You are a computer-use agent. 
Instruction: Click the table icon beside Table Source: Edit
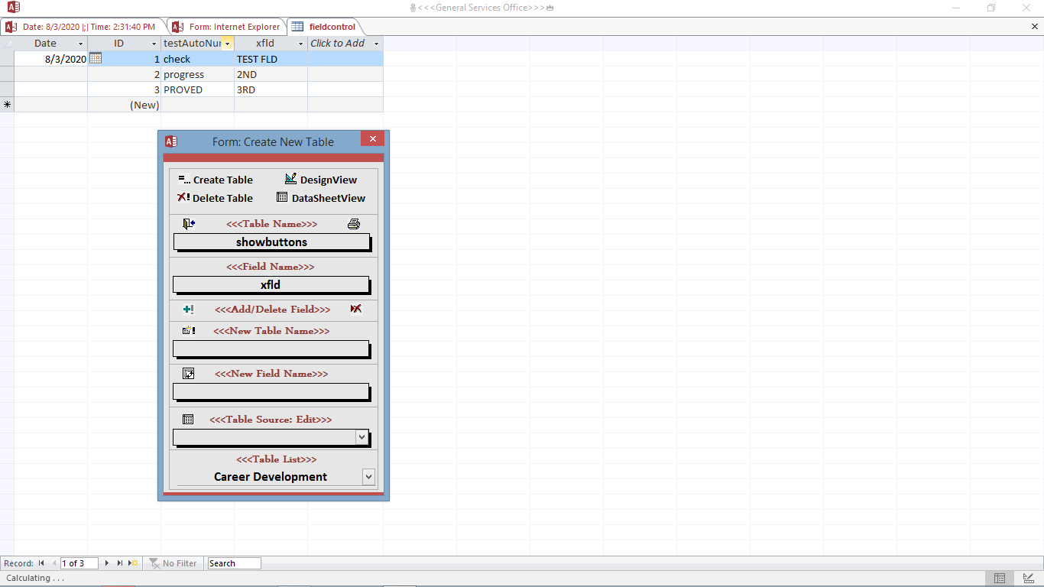tap(188, 420)
